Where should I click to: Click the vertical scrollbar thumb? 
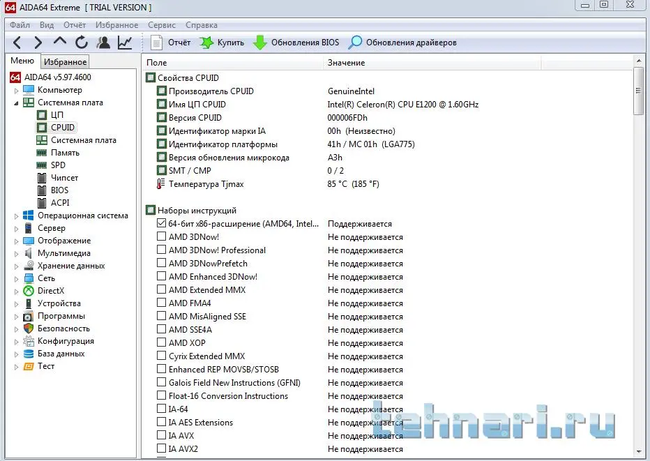point(639,91)
